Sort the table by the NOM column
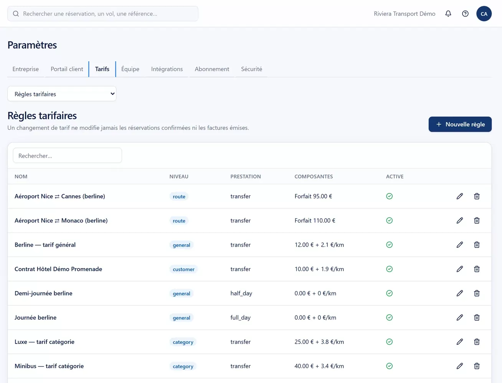 [x=21, y=177]
